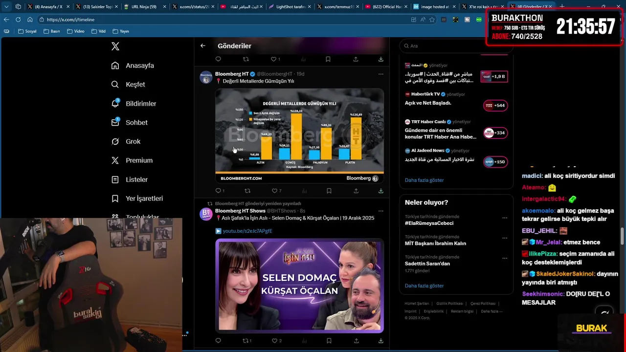Switch to the Sakinler Topluluğu tab

(96, 7)
